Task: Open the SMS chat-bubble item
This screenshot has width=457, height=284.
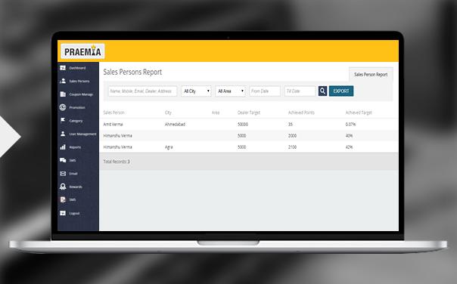Action: [68, 160]
